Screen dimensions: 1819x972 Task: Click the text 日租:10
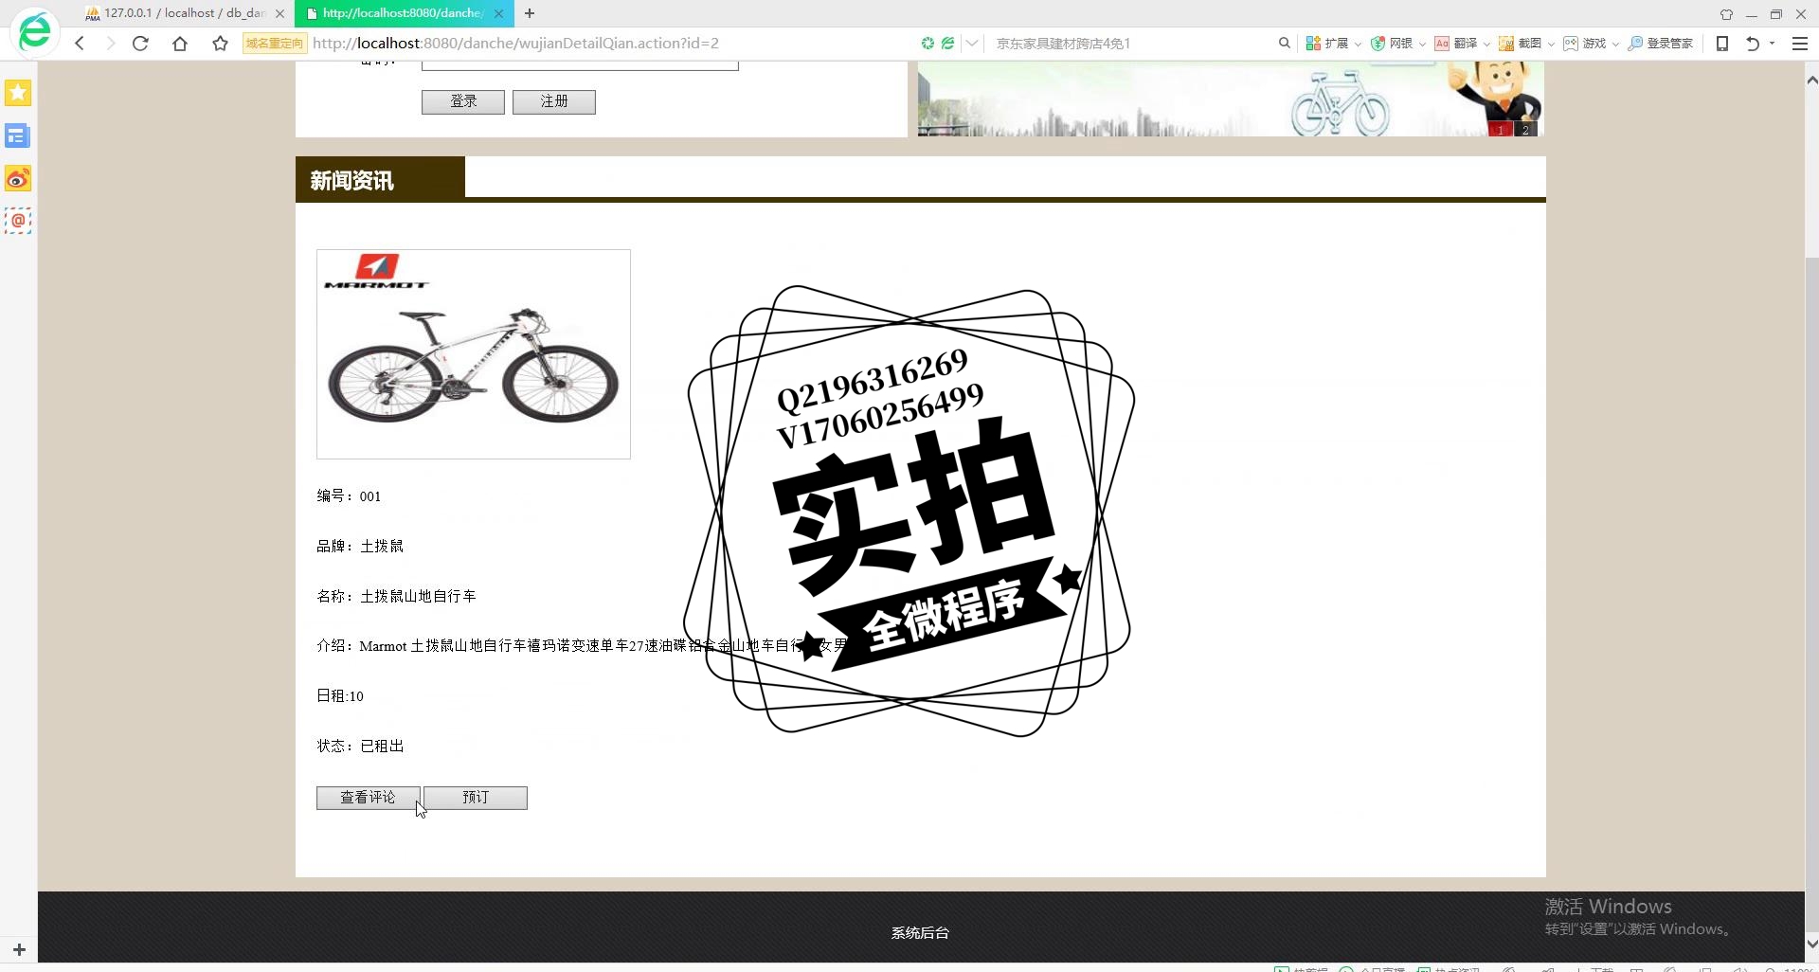340,696
